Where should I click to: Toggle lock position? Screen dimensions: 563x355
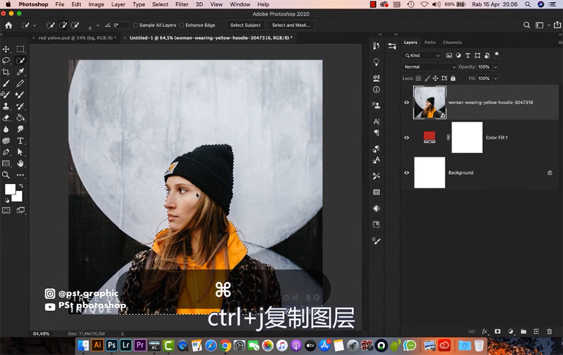pos(436,78)
